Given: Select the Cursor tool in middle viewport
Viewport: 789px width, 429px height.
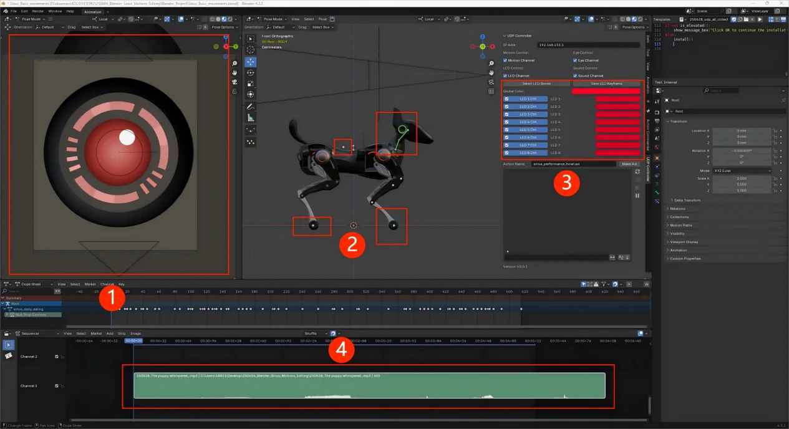Looking at the screenshot, I should pos(251,50).
